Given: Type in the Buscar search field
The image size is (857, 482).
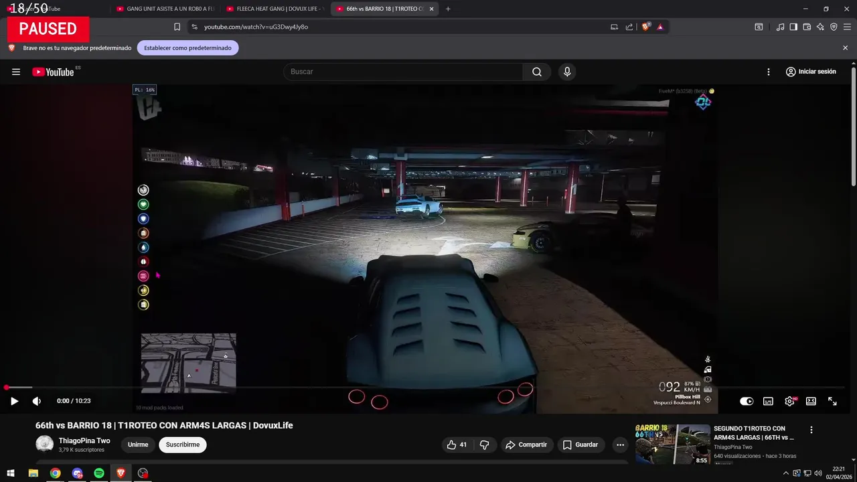Looking at the screenshot, I should coord(403,72).
